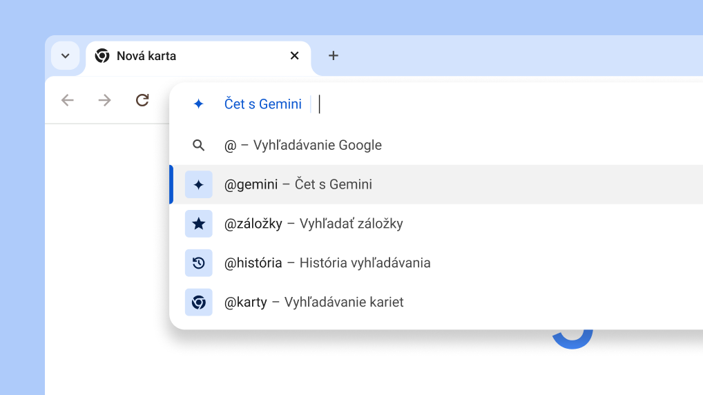Click the clock icon in @história row
The width and height of the screenshot is (703, 395).
[x=199, y=262]
